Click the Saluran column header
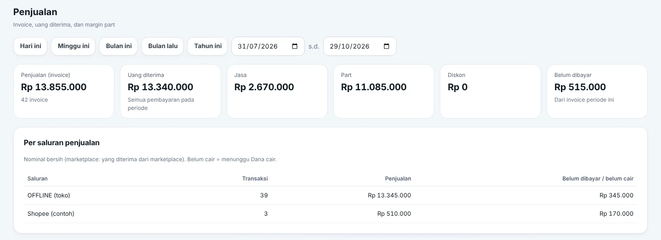Screen dimensions: 661x240 37,179
